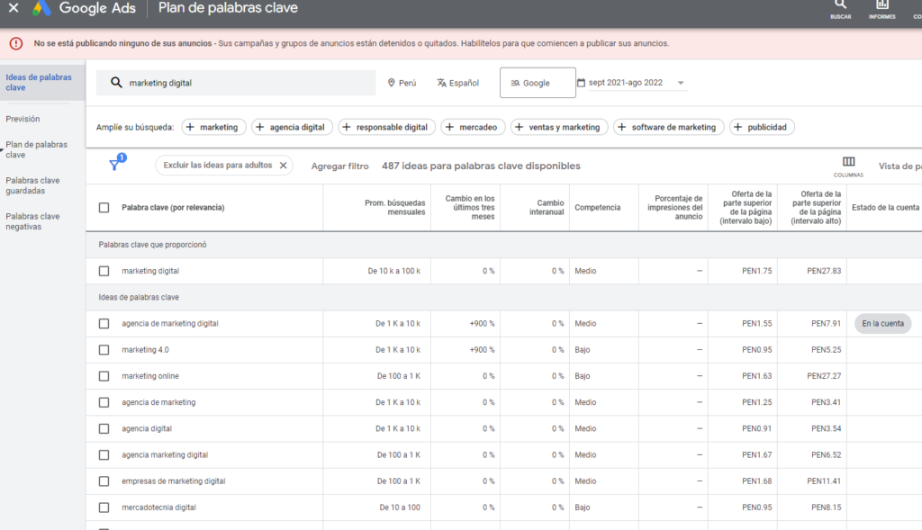Check the agencia de marketing digital row
The height and width of the screenshot is (530, 922).
[104, 323]
